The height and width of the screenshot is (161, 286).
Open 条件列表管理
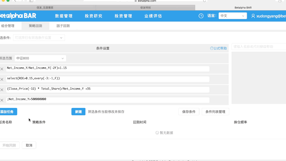[x=215, y=112]
